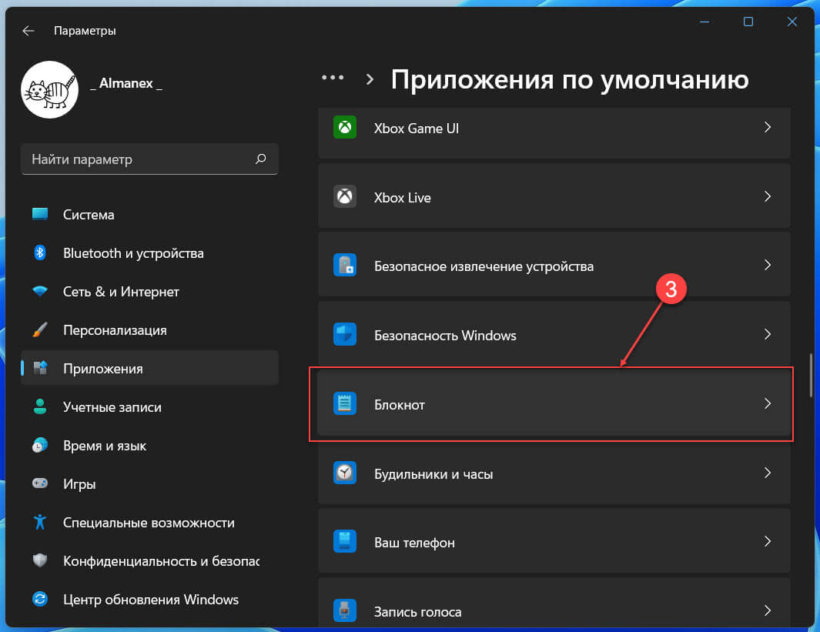The height and width of the screenshot is (632, 820).
Task: Minimize the Параметры window
Action: pos(705,22)
